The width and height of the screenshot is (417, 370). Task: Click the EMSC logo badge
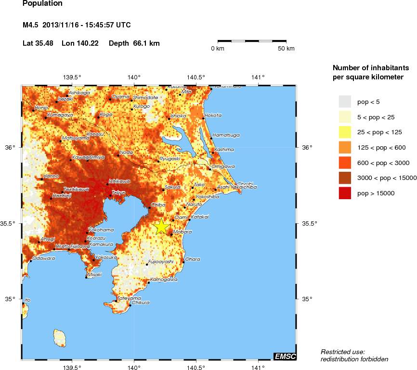285,357
